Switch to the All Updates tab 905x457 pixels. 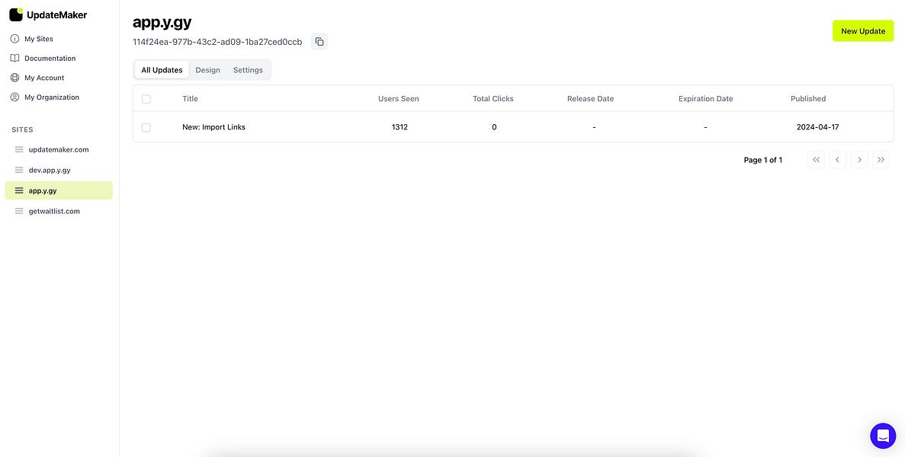162,70
